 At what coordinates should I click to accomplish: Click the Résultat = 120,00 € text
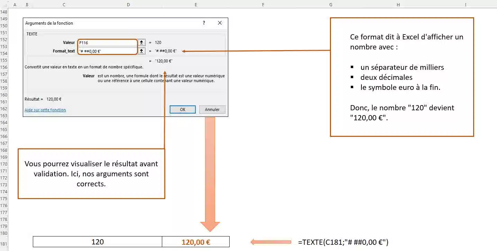click(43, 99)
